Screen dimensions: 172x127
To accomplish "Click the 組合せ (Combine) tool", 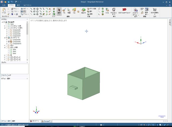I will 84,11.
